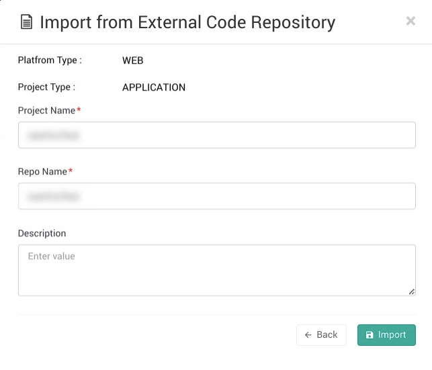Go back using the Back button

pyautogui.click(x=321, y=335)
